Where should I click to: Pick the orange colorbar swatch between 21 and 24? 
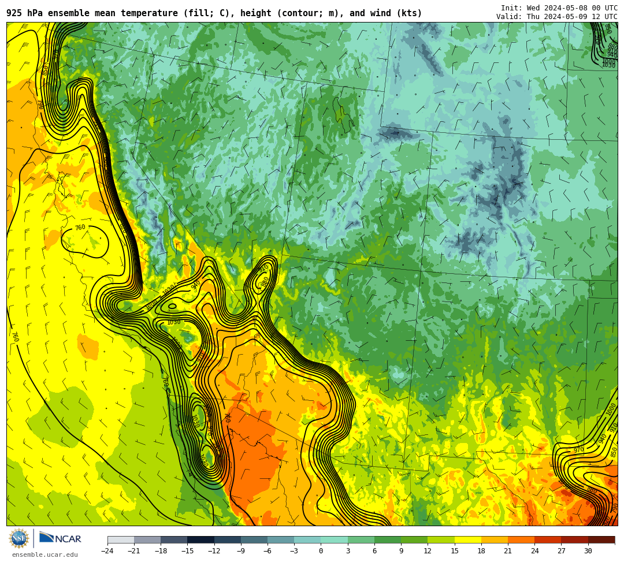(x=521, y=539)
